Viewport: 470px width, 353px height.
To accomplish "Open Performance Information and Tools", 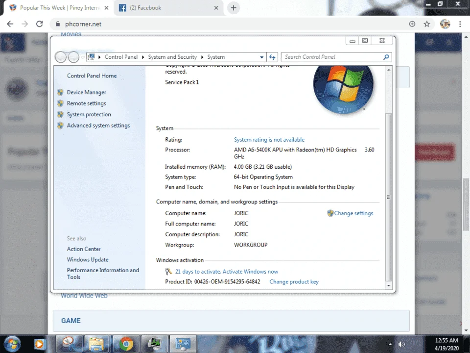I will coord(103,274).
